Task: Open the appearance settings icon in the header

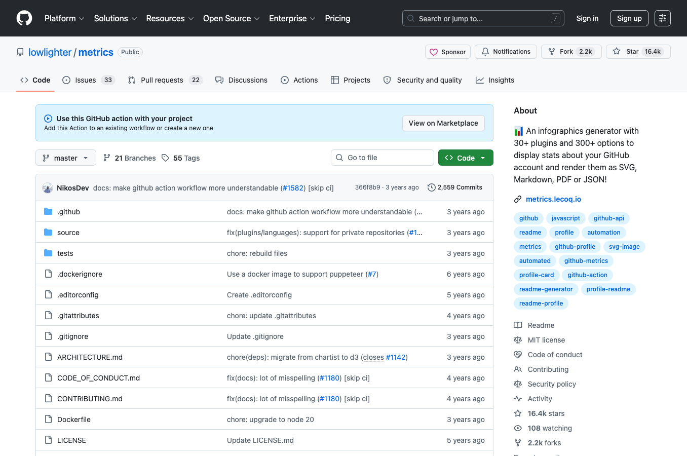Action: click(x=663, y=18)
